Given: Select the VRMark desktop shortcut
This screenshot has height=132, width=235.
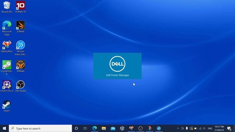Looking at the screenshot, I should [x=21, y=66].
